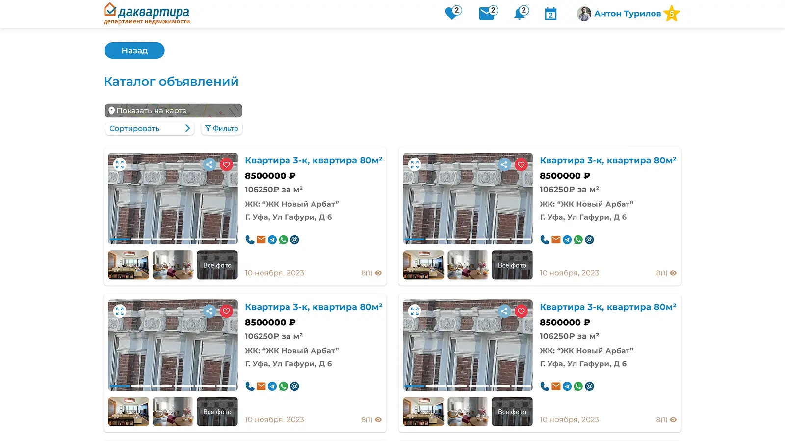Open favorites heart icon in header

[x=451, y=13]
